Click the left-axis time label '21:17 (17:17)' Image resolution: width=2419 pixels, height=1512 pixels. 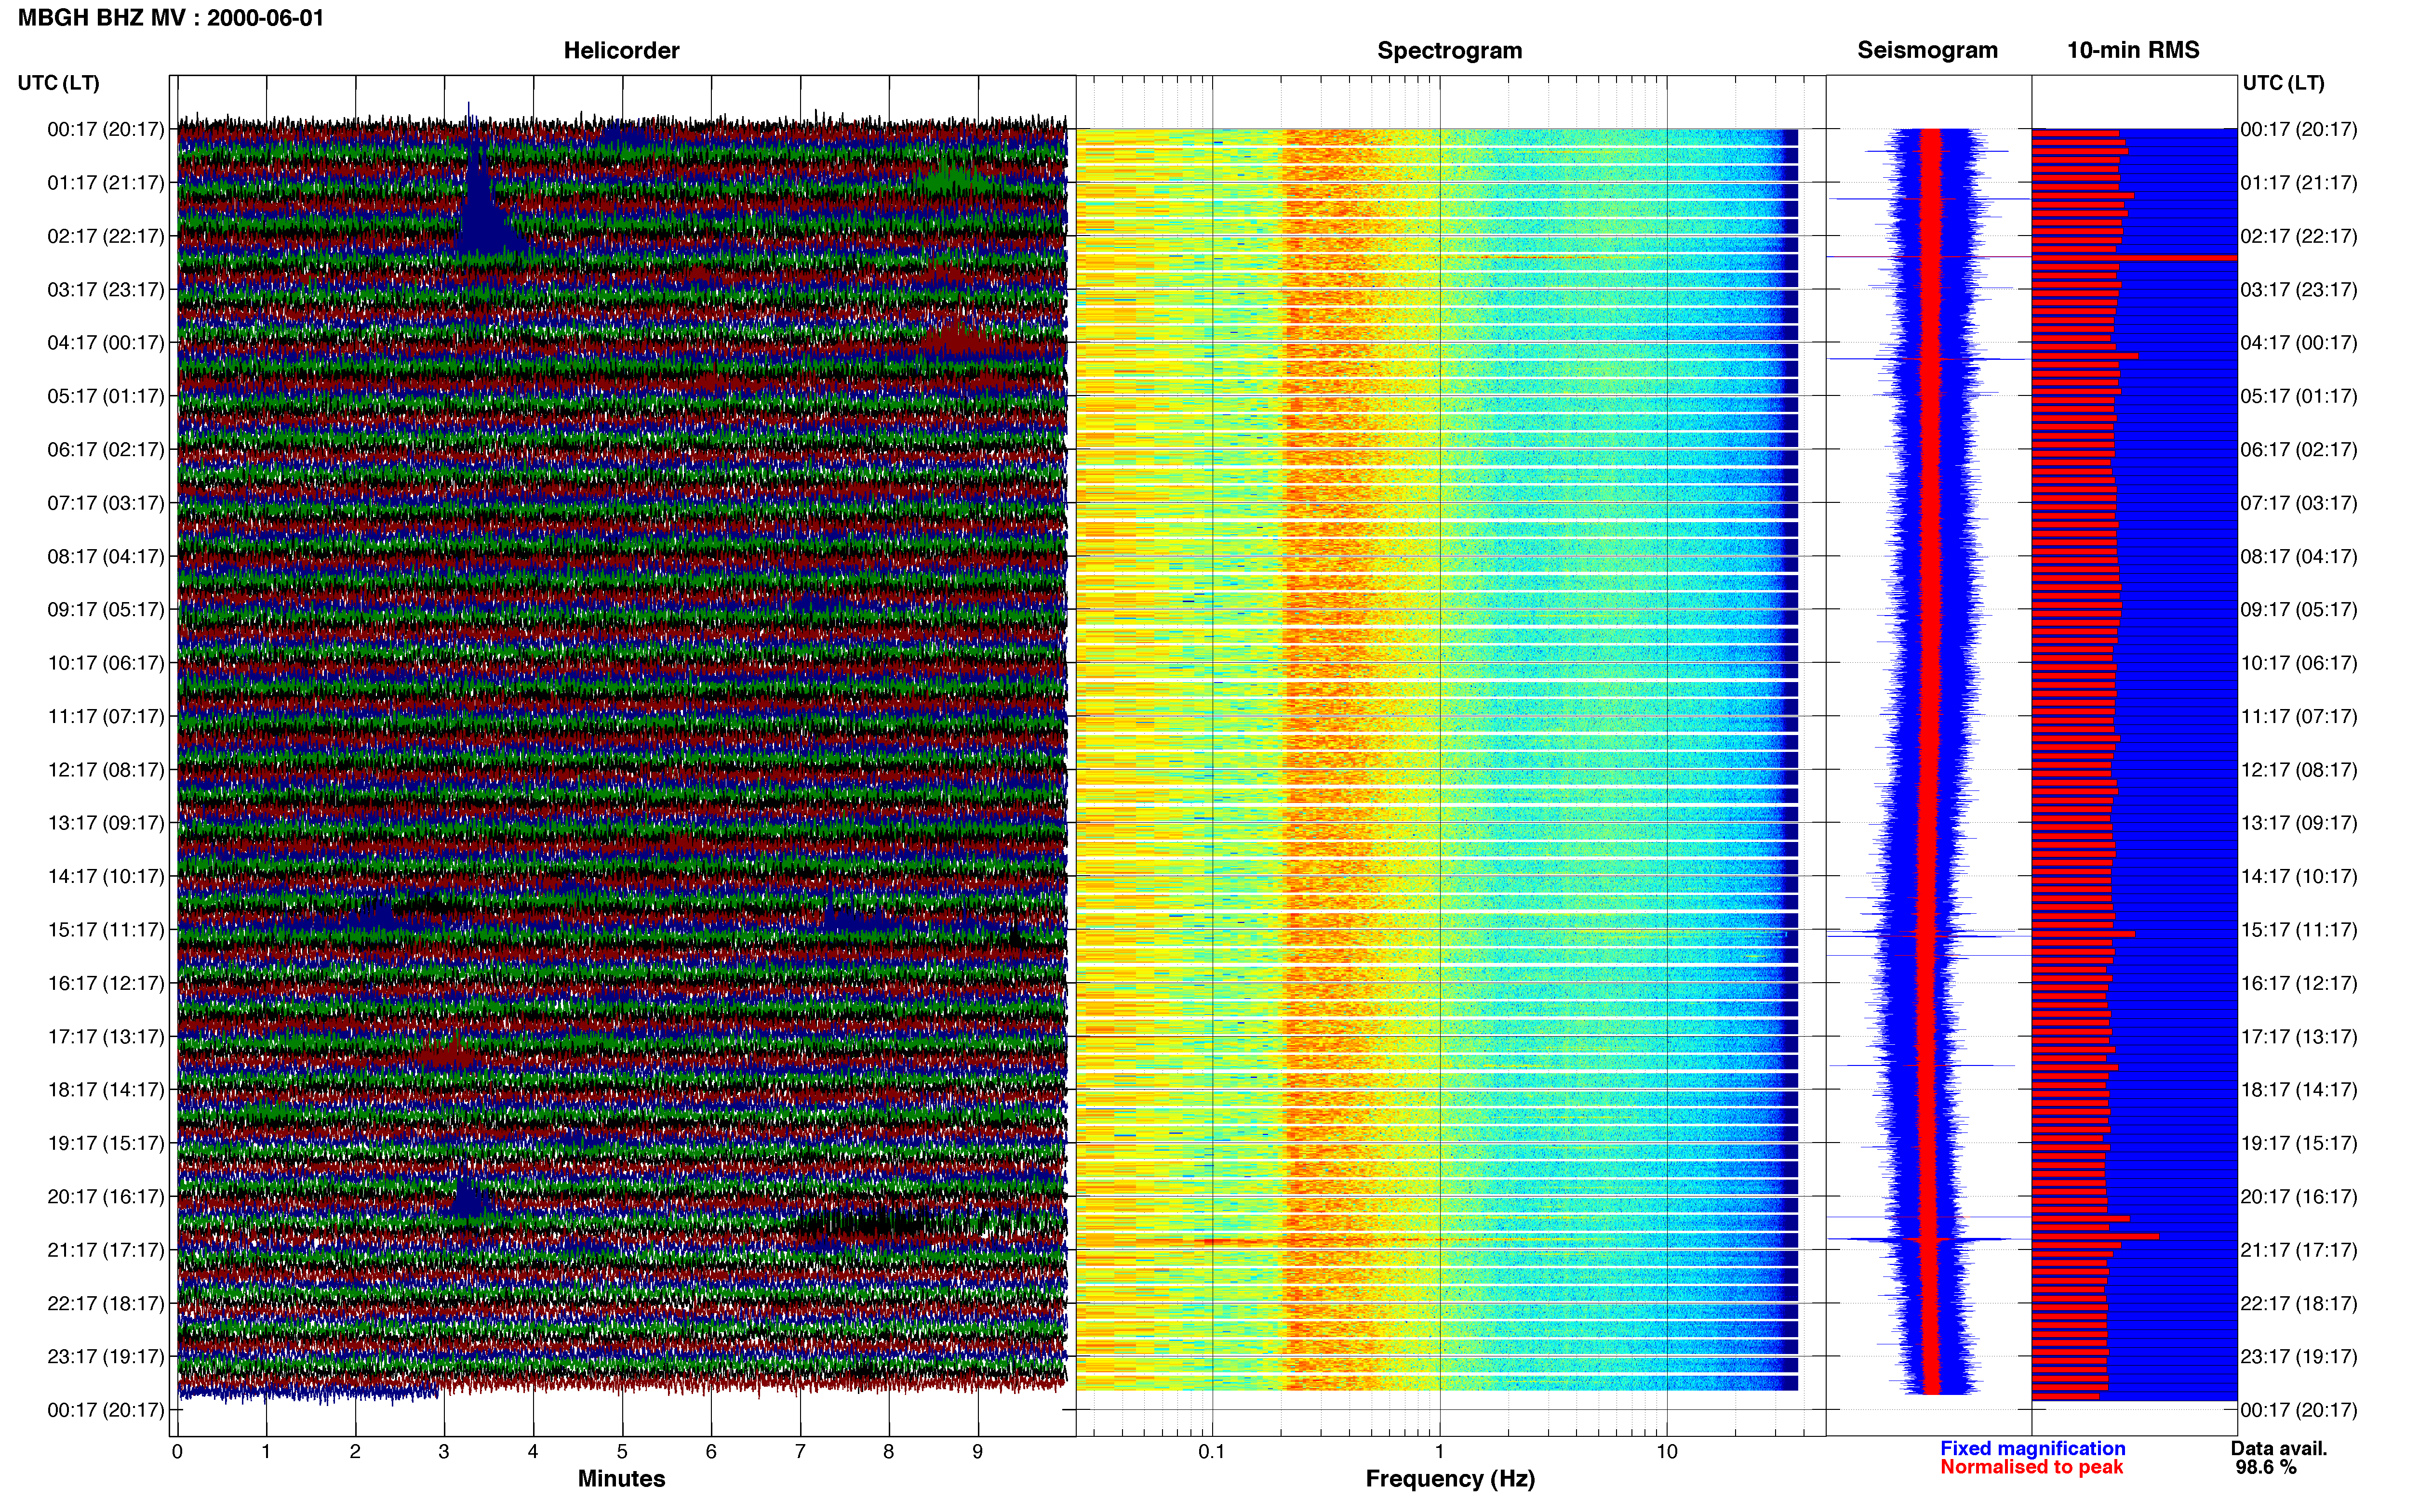point(106,1250)
